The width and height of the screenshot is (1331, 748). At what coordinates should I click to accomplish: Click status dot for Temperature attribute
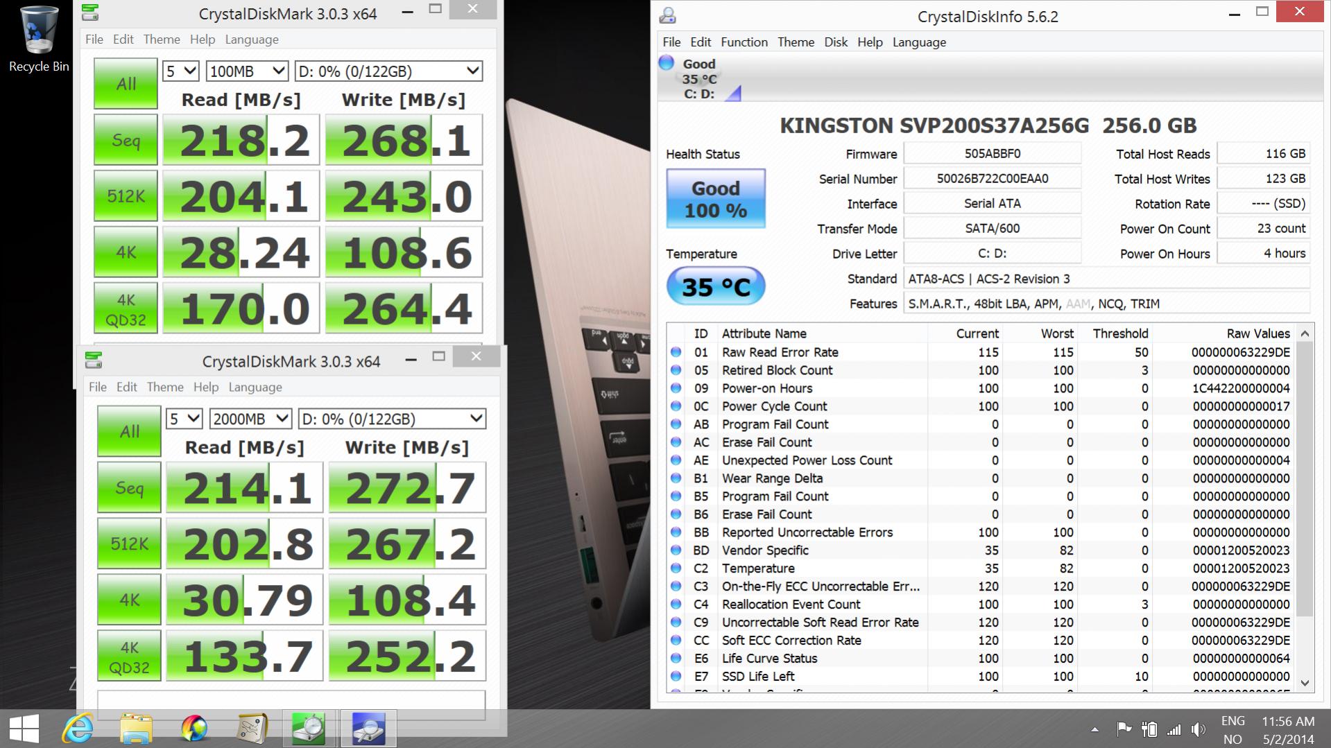click(676, 568)
